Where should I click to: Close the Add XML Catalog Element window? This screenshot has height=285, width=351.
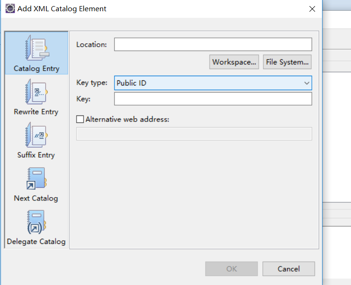312,9
